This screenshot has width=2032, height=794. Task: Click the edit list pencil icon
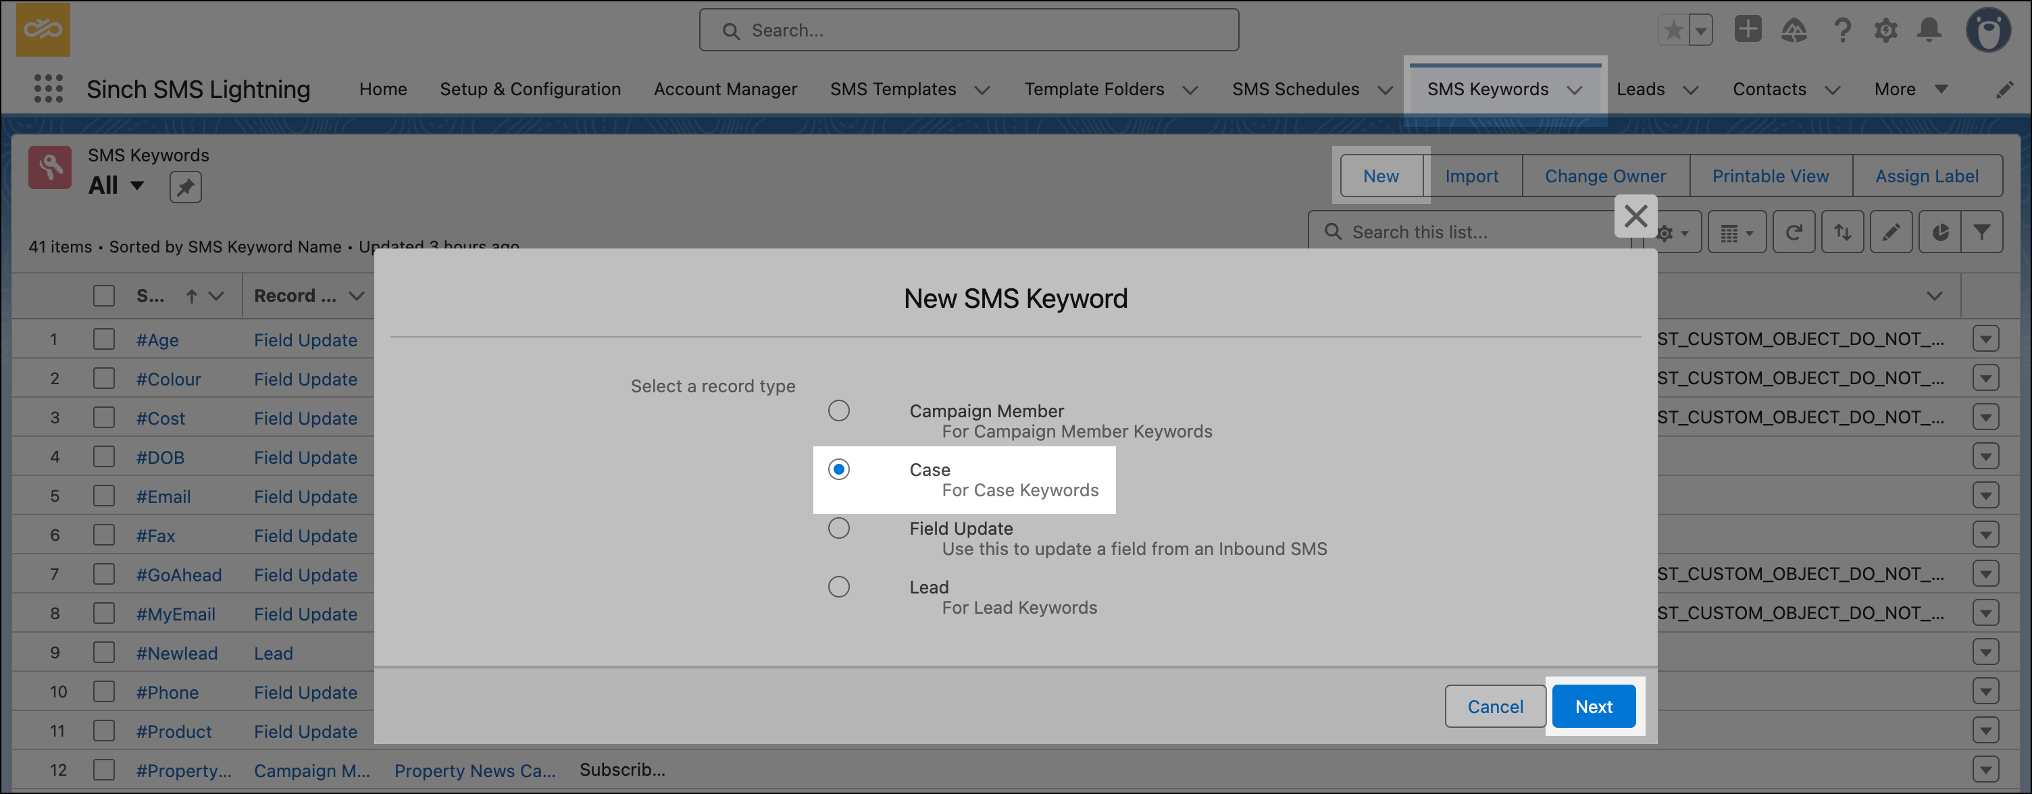(1891, 233)
